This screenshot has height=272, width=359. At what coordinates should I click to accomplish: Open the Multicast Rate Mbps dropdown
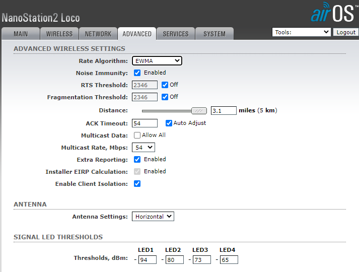[143, 148]
